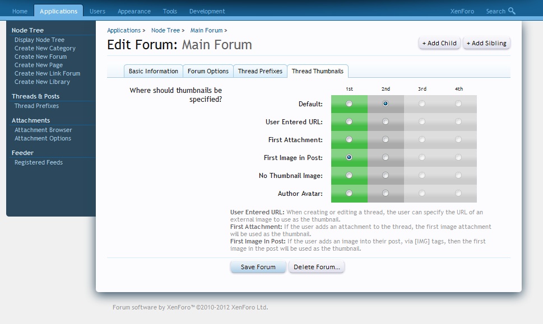Viewport: 543px width, 324px height.
Task: Open the Appearance menu
Action: click(x=134, y=11)
